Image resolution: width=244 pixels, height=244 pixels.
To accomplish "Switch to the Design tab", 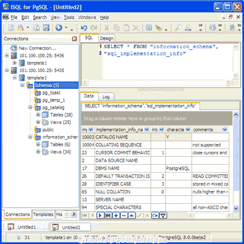I will (x=107, y=38).
